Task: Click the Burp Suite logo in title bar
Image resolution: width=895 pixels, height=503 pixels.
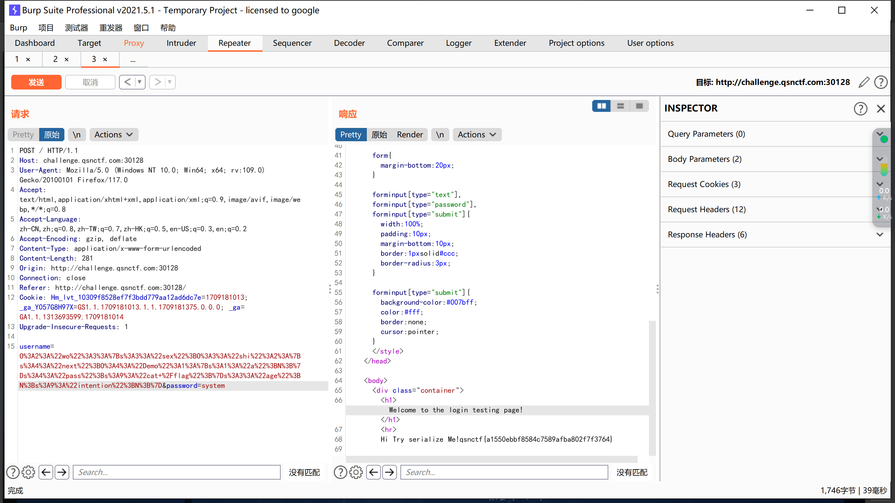Action: (x=14, y=10)
